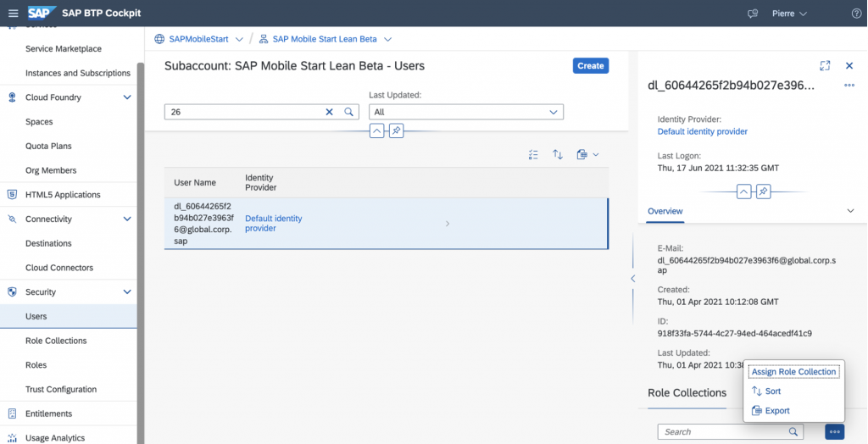Click the search magnifier in users filter

pyautogui.click(x=348, y=112)
